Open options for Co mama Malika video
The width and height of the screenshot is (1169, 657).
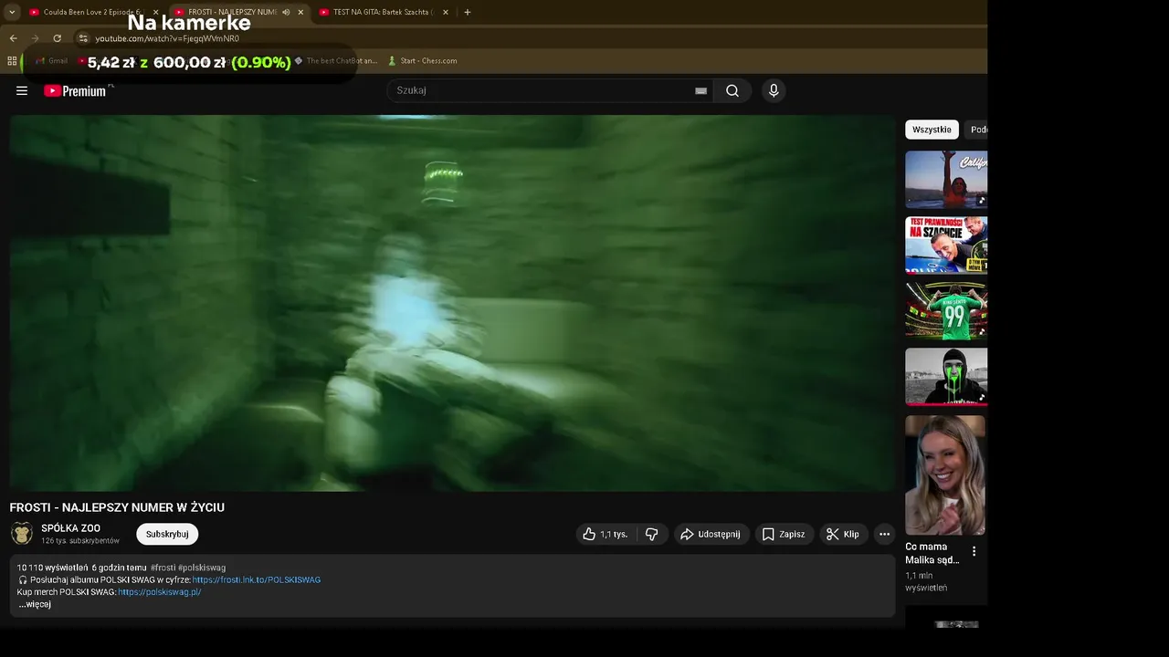click(x=974, y=551)
